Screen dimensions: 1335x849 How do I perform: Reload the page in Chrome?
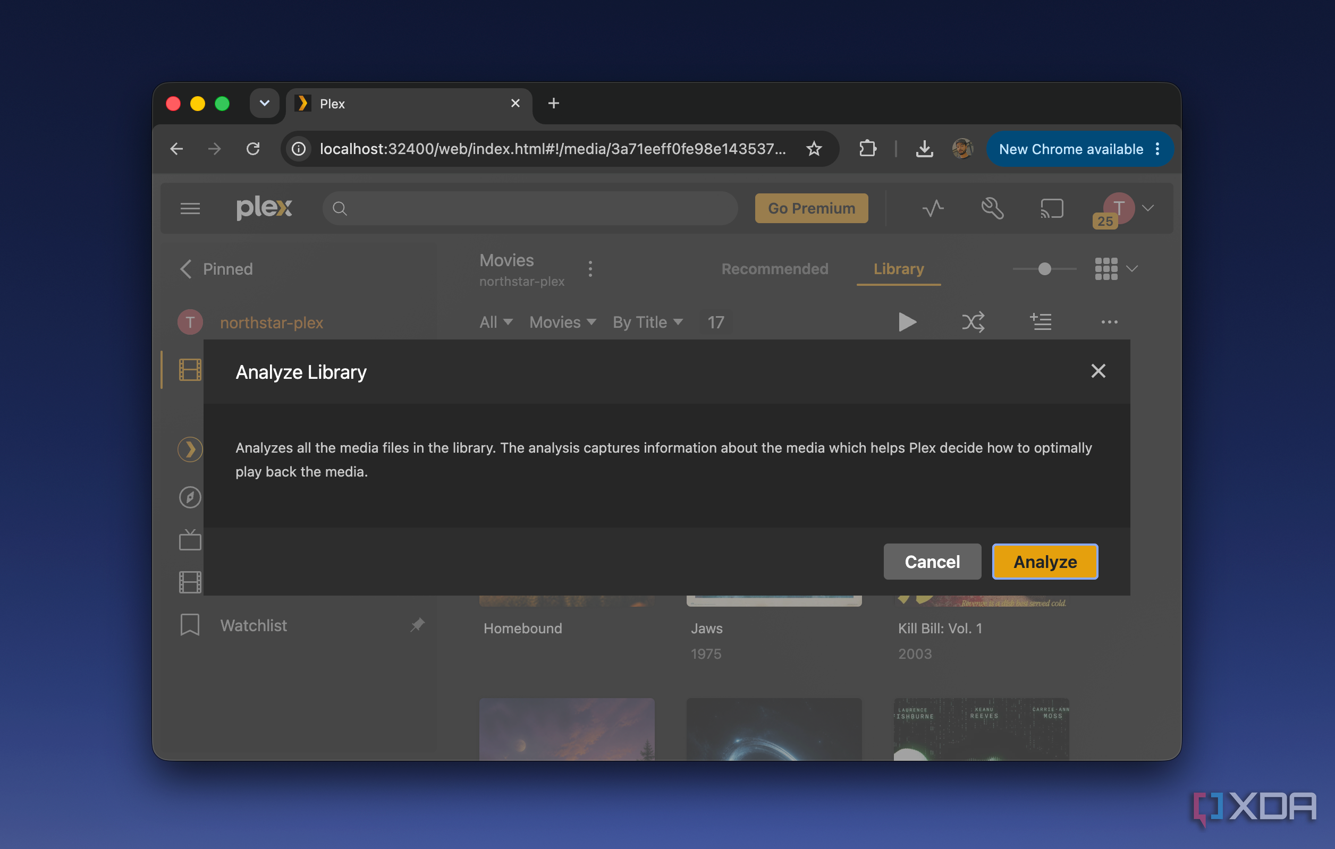click(253, 149)
